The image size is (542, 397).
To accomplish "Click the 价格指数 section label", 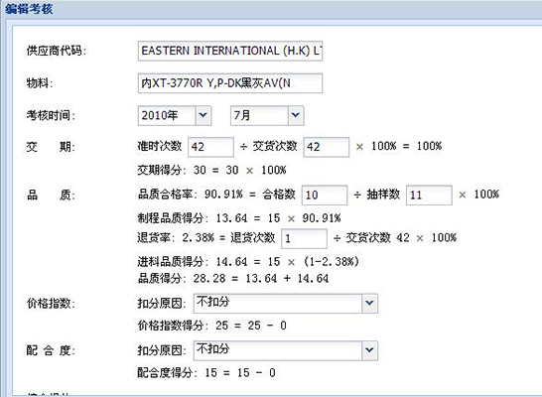I will point(51,304).
